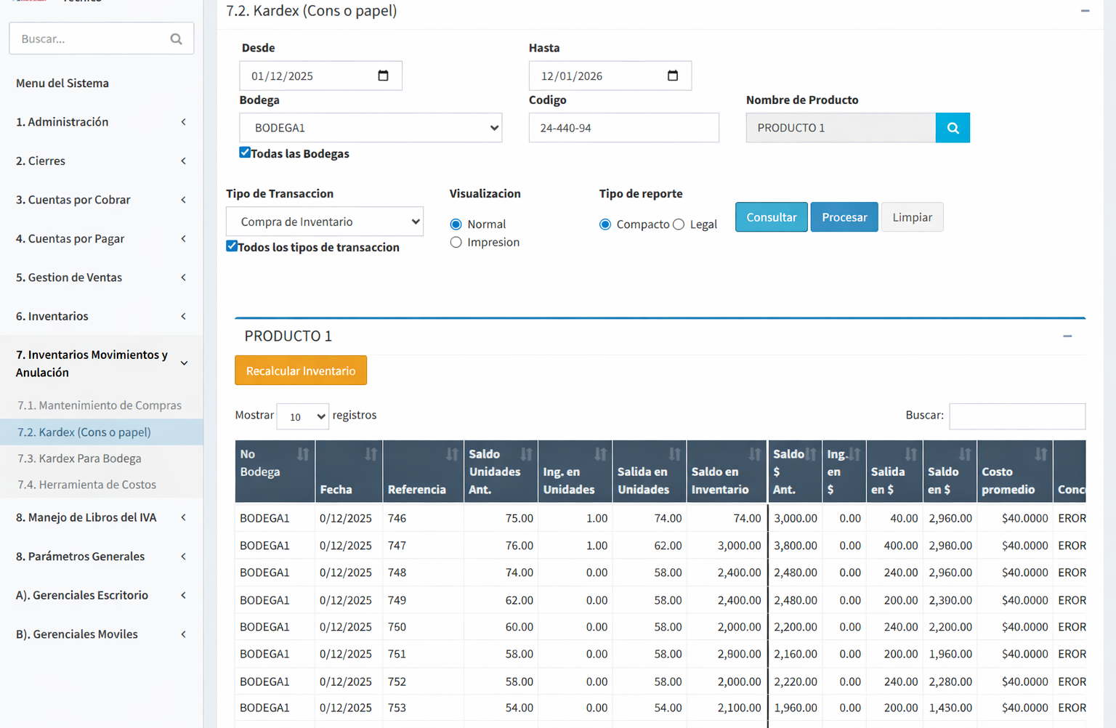Image resolution: width=1116 pixels, height=728 pixels.
Task: Click the product search magnifier button
Action: tap(952, 128)
